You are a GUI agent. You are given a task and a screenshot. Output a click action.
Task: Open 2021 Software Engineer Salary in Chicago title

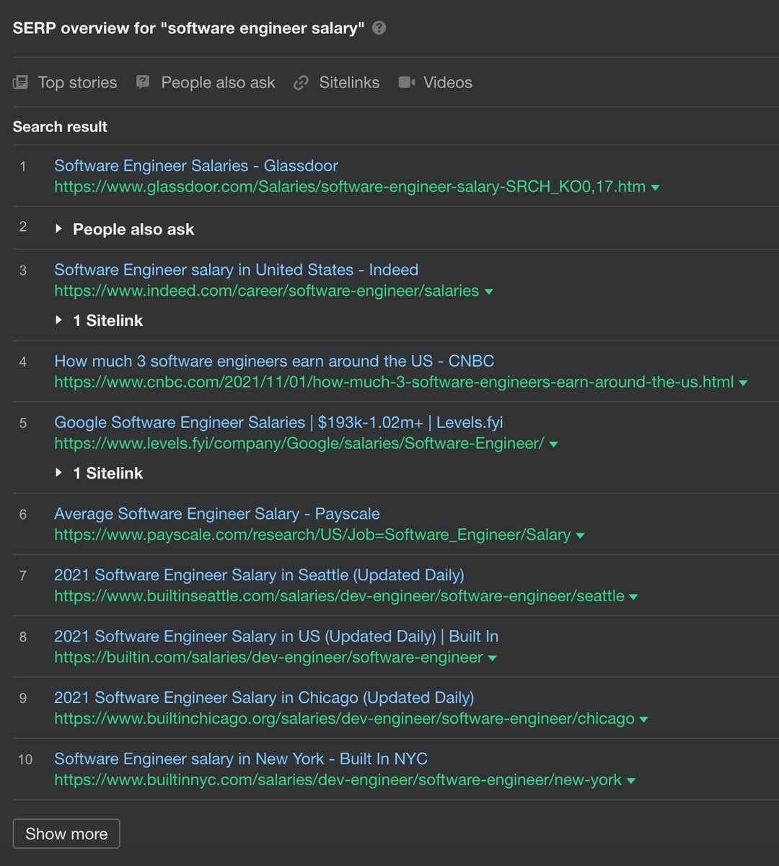264,698
